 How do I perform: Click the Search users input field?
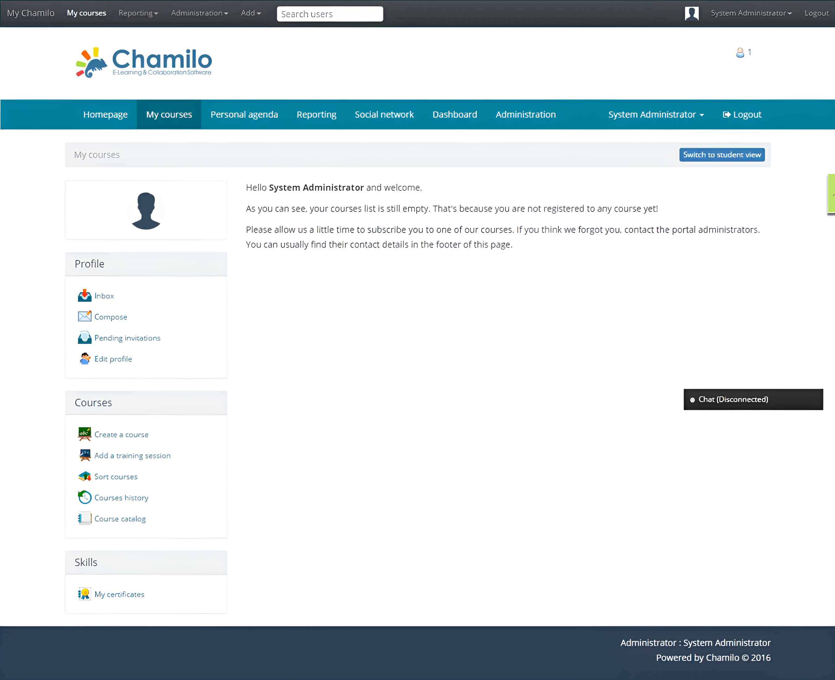(x=330, y=14)
